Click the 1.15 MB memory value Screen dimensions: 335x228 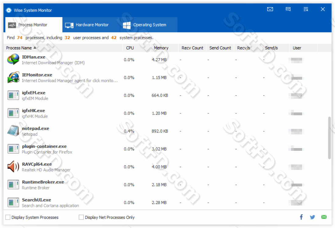159,78
